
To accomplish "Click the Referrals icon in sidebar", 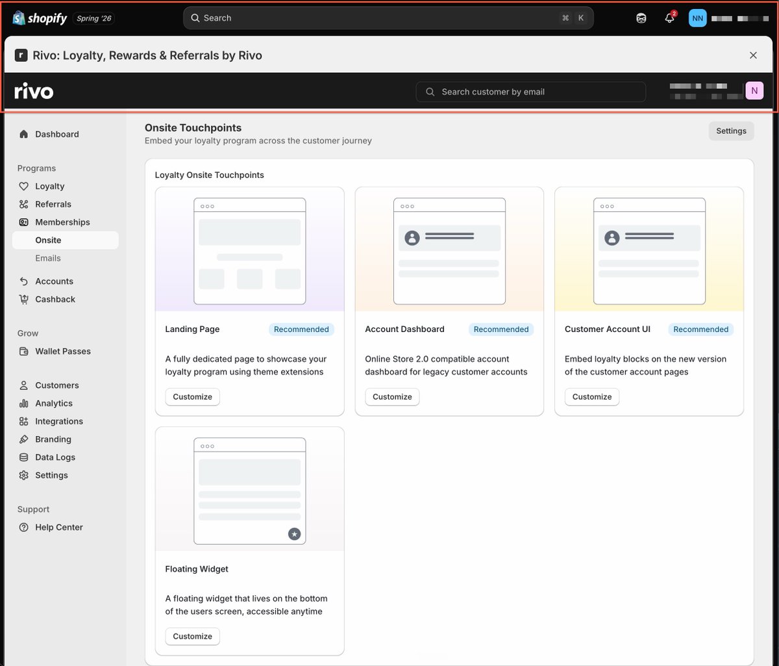I will [x=24, y=204].
